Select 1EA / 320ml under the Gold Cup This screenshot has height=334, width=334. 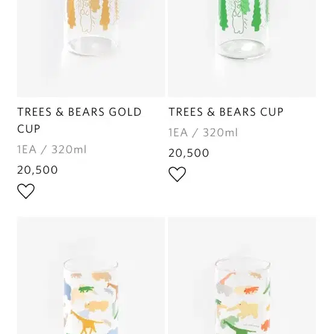(52, 150)
